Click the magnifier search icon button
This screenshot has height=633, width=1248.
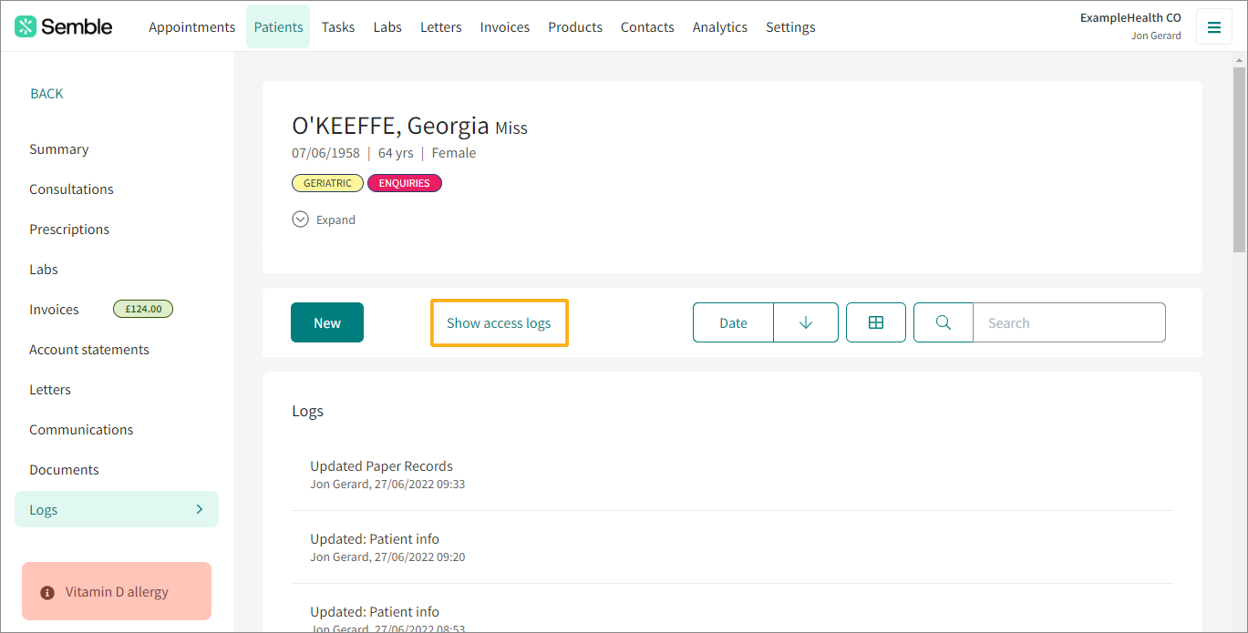point(944,322)
